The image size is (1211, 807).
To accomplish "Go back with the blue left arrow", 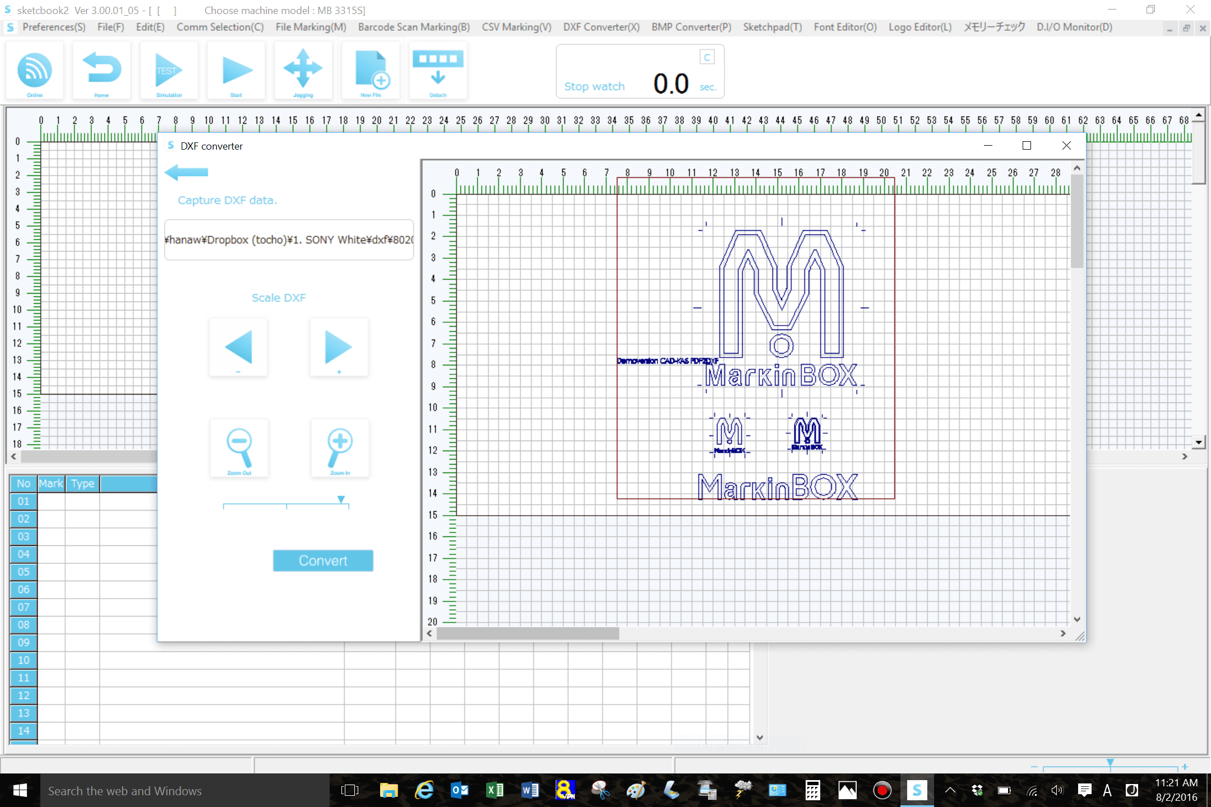I will tap(187, 172).
